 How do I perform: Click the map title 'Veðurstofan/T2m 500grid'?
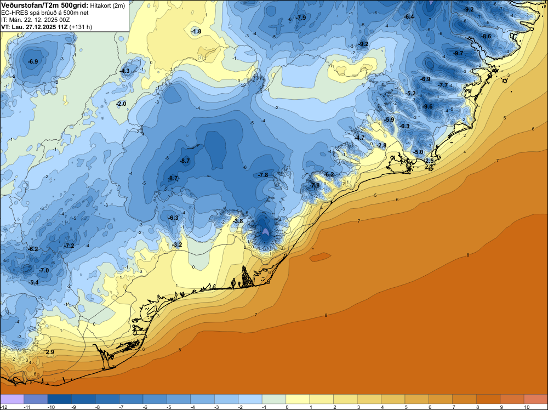coord(44,5)
